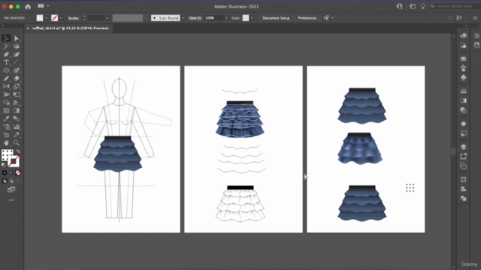Select the Type tool
Viewport: 481px width, 270px height.
(6, 62)
